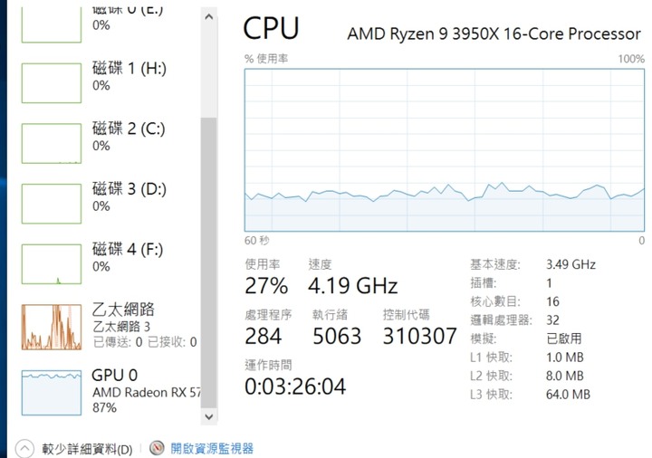The height and width of the screenshot is (458, 652).
Task: Select the 乙太網路 network graph icon
Action: coord(52,327)
